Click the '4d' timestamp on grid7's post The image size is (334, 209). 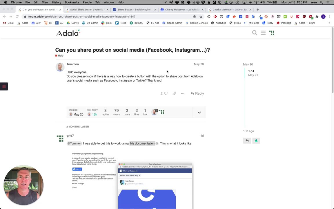(202, 136)
